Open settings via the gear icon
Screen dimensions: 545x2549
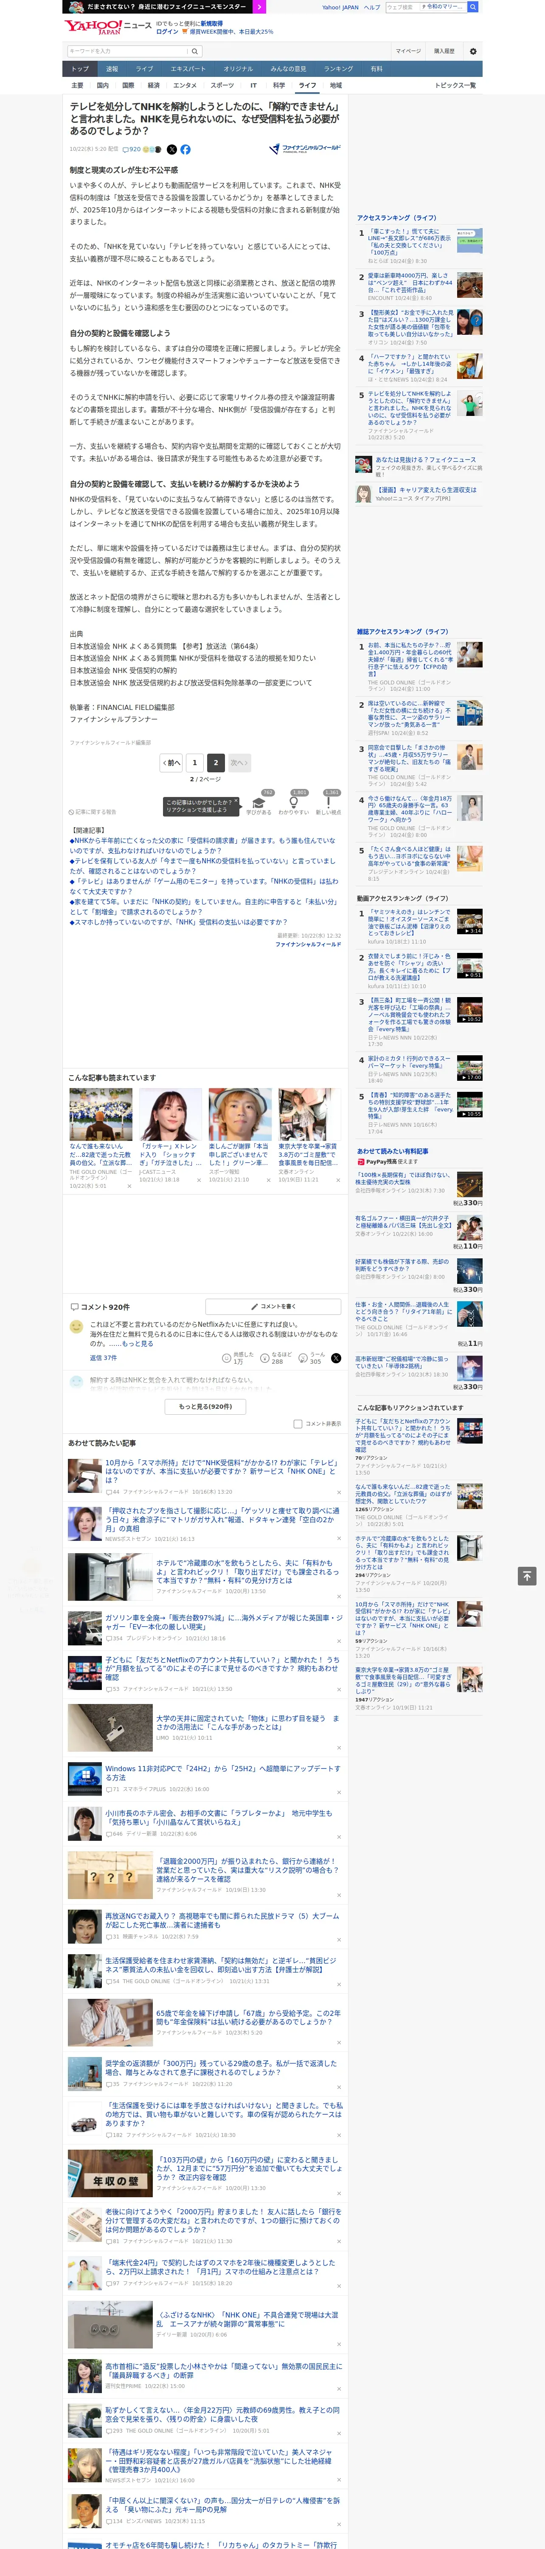[473, 51]
